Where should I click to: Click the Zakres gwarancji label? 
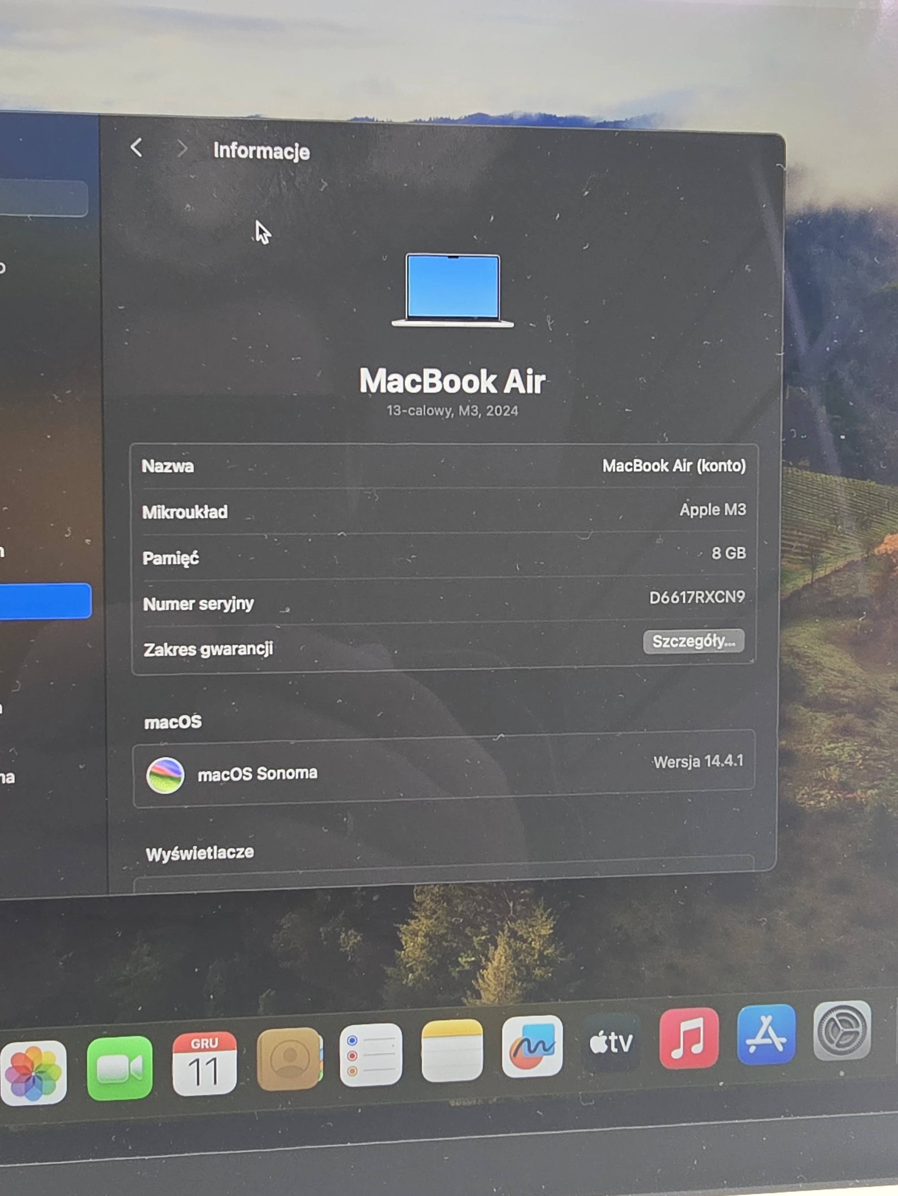click(x=208, y=649)
